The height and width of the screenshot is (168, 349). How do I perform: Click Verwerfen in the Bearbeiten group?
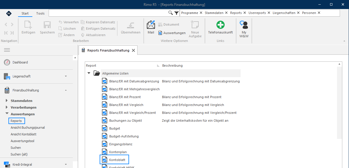[x=68, y=22]
